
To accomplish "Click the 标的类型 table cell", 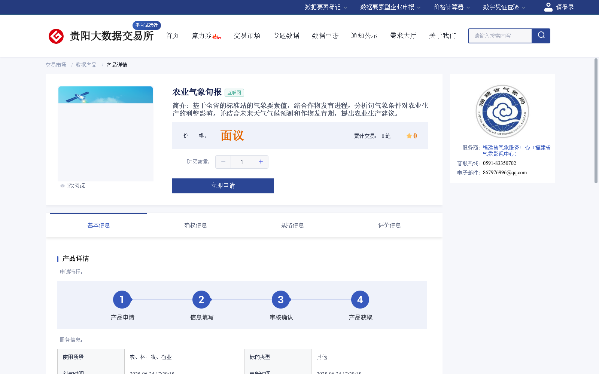I will (x=278, y=358).
